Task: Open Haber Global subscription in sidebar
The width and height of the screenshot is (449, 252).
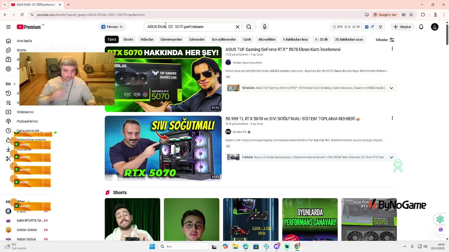Action: coord(26,239)
